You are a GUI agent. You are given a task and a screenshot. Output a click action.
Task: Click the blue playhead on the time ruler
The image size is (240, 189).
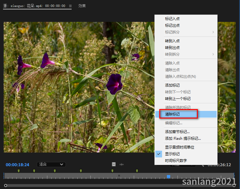pyautogui.click(x=168, y=177)
